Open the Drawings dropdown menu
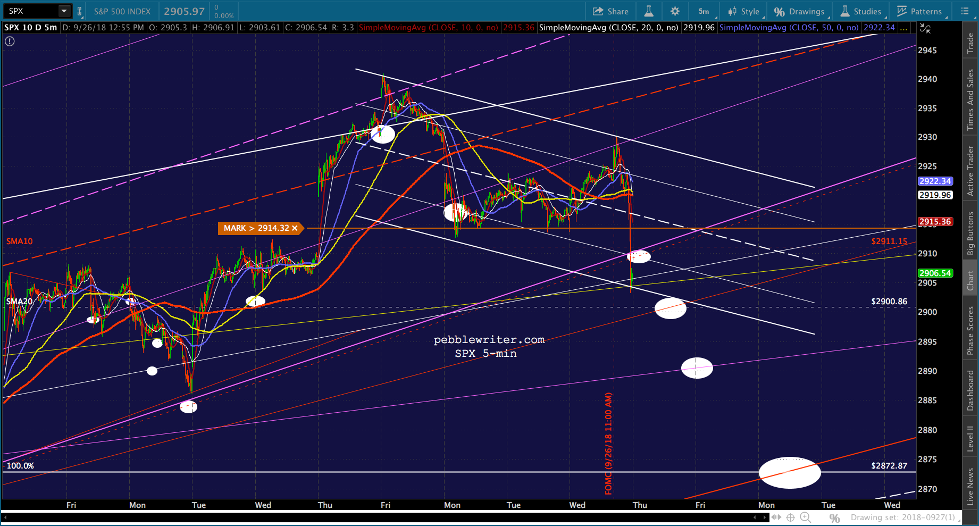The width and height of the screenshot is (979, 526). (x=800, y=11)
